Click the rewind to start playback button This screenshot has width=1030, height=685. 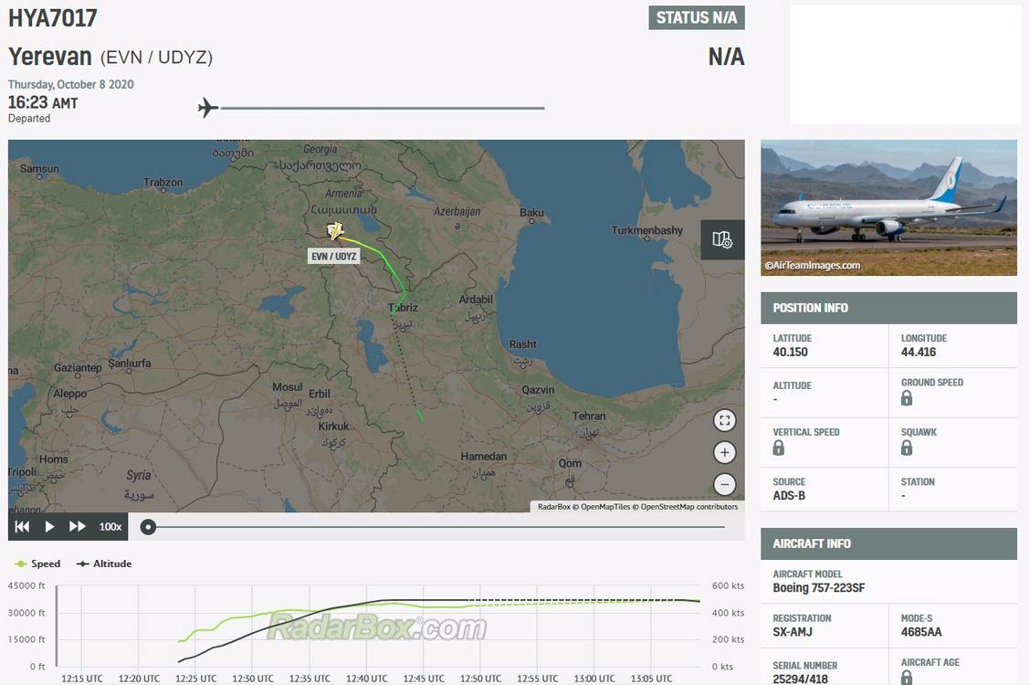click(22, 527)
